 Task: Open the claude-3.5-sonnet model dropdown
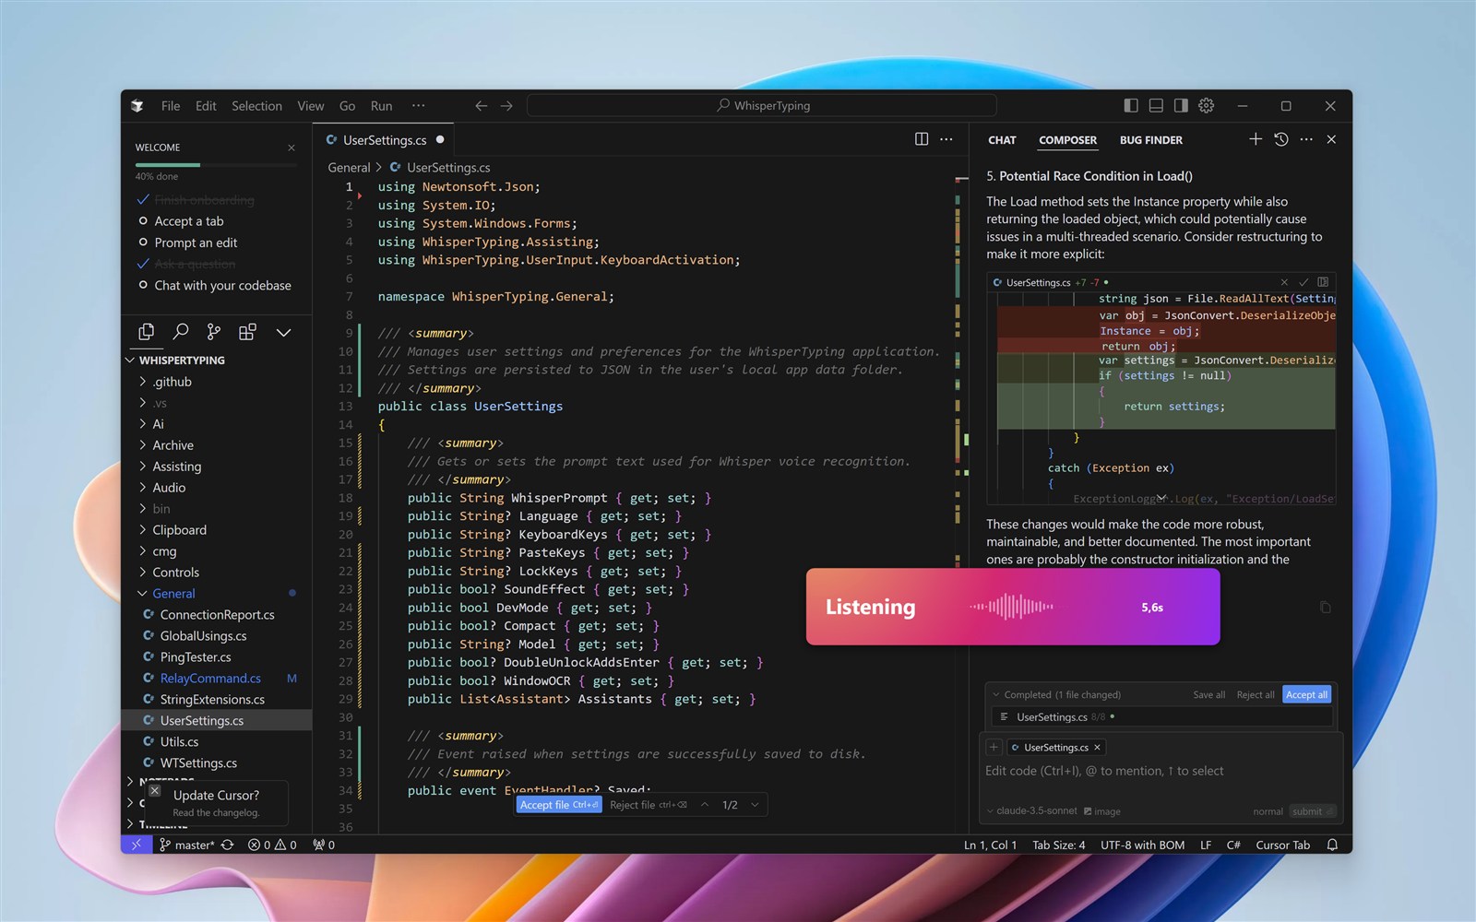pos(1030,811)
